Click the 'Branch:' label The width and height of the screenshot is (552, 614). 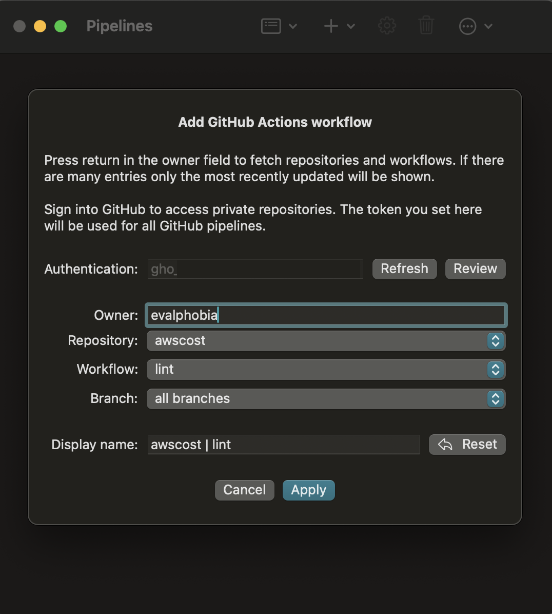[114, 398]
